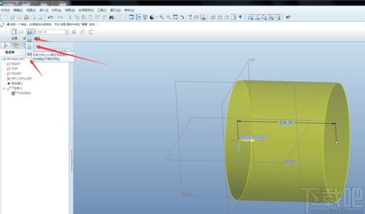Expand the 拉伸 1 tree node

(4, 88)
